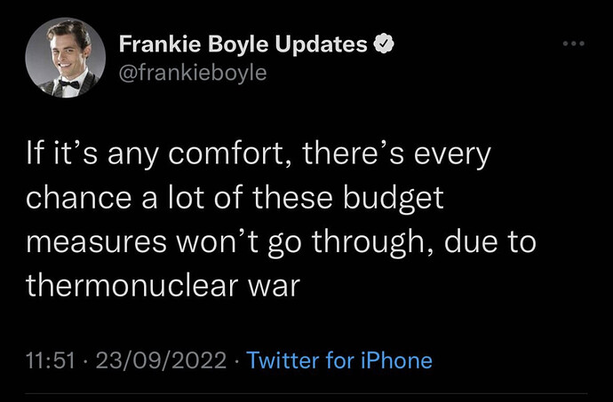Click the display name Frankie Boyle Updates
The height and width of the screenshot is (402, 613).
tap(244, 43)
